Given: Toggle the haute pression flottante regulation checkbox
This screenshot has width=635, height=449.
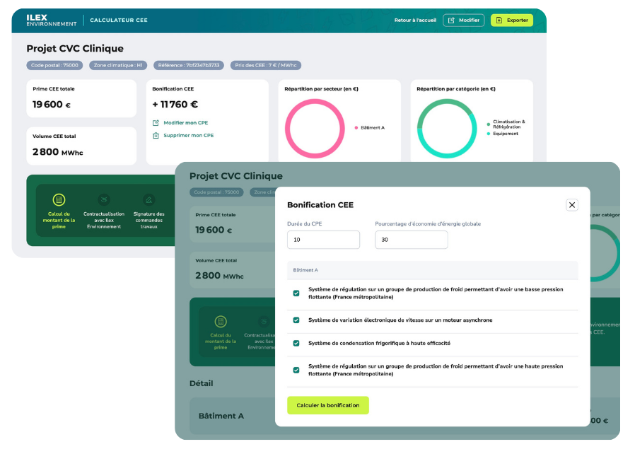Looking at the screenshot, I should [x=296, y=370].
